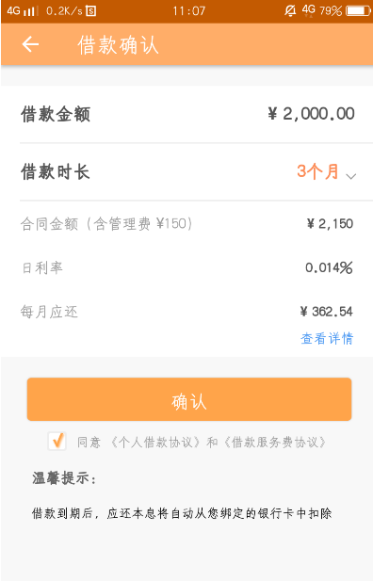Open the 3个月 duration selector
The width and height of the screenshot is (373, 581).
(317, 172)
